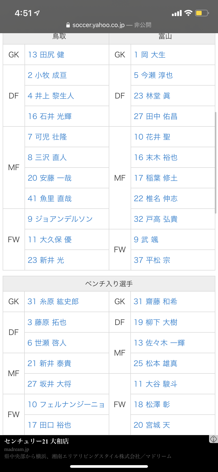Screen dimensions: 218x472
Task: Open 27 田中 佑昌 player page
Action: point(156,116)
